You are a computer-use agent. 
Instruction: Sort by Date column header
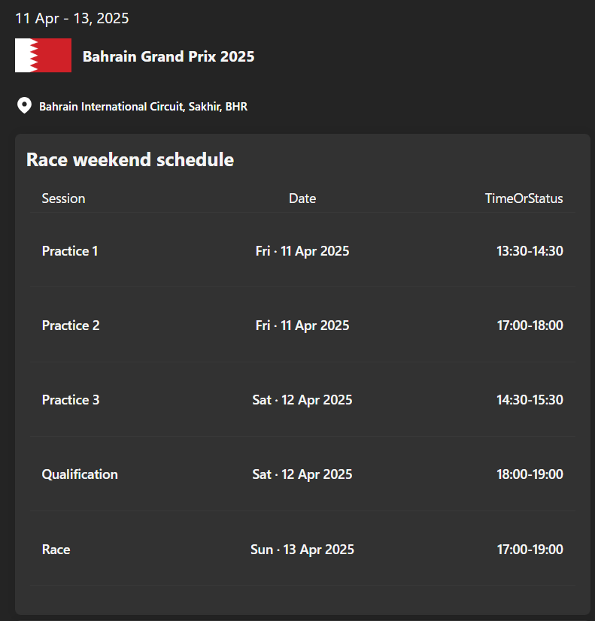(302, 198)
